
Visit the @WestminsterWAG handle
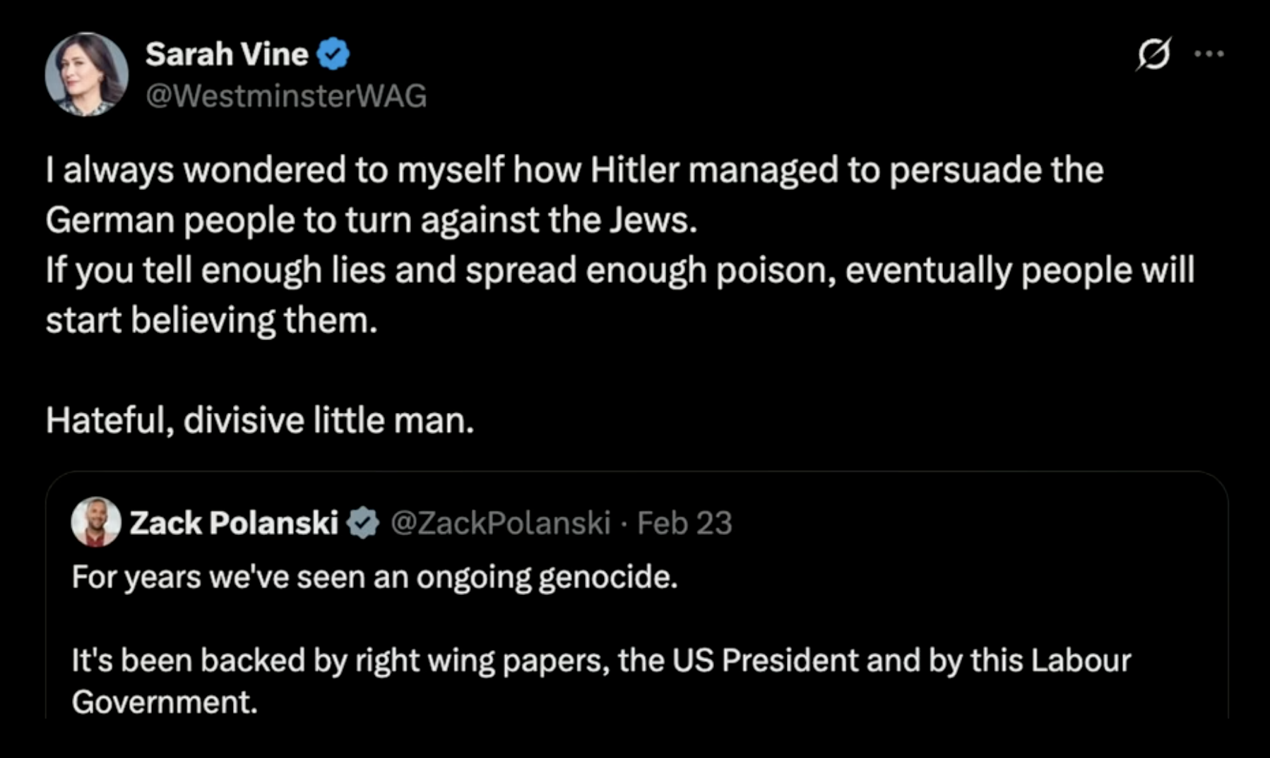pyautogui.click(x=286, y=96)
